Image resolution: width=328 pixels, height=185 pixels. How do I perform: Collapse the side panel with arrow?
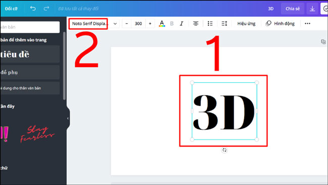point(68,118)
